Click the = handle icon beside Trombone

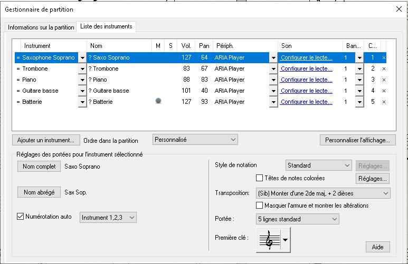point(18,69)
